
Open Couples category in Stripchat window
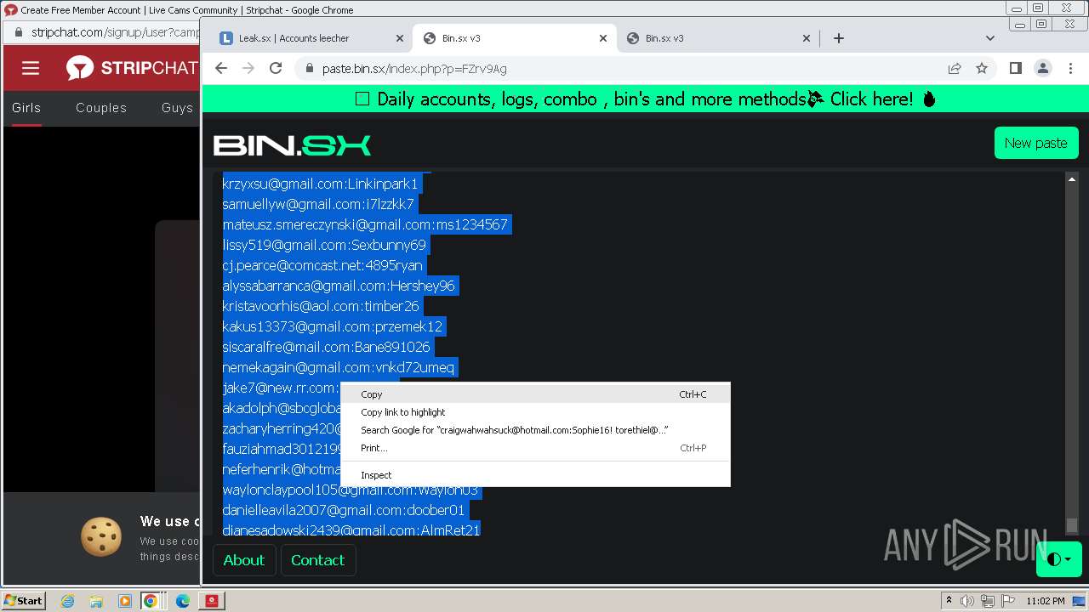101,108
